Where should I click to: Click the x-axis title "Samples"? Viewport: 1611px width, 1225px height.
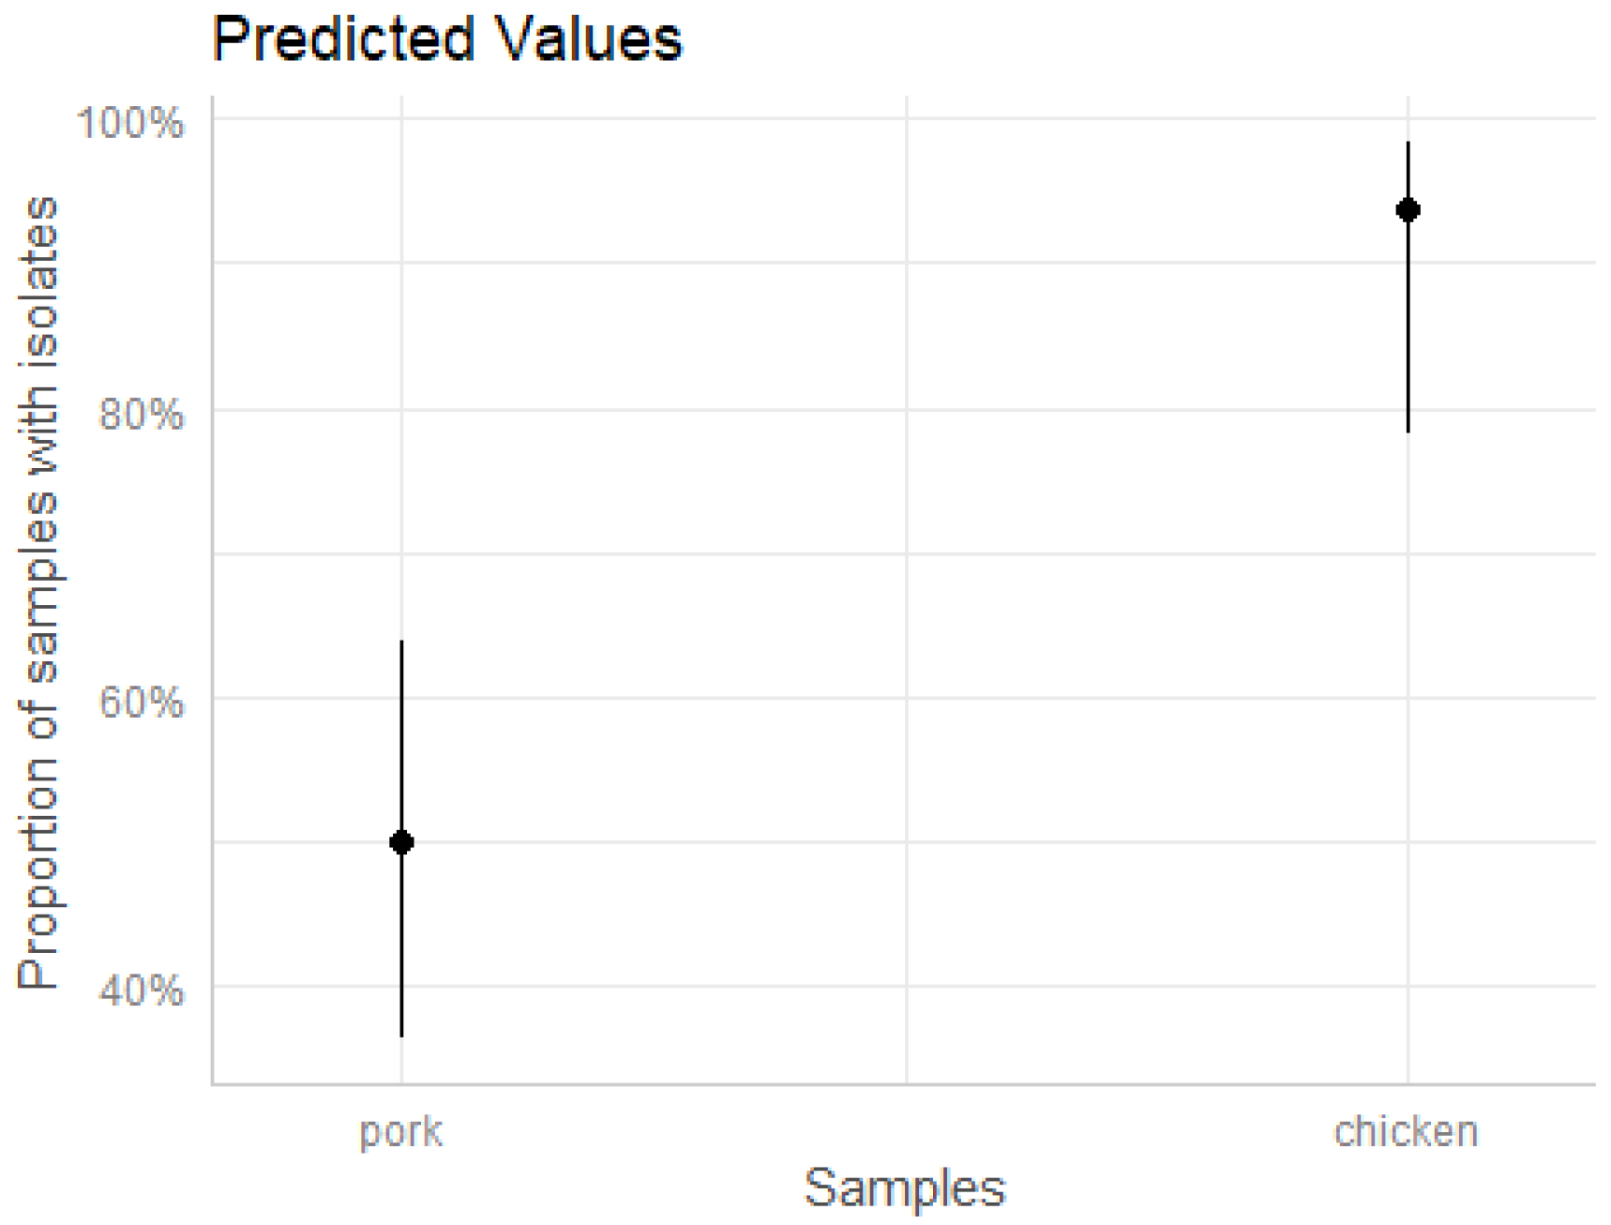coord(905,1187)
